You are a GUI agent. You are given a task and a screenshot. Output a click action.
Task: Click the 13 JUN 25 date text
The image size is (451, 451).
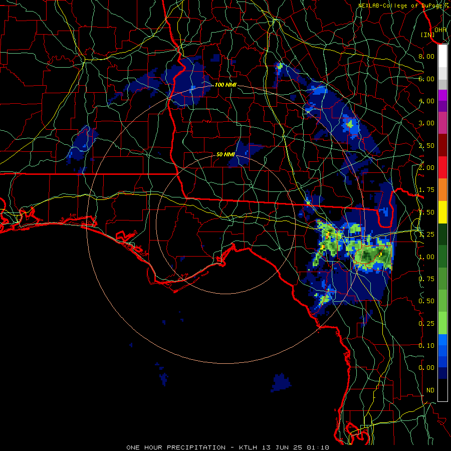[x=282, y=447]
